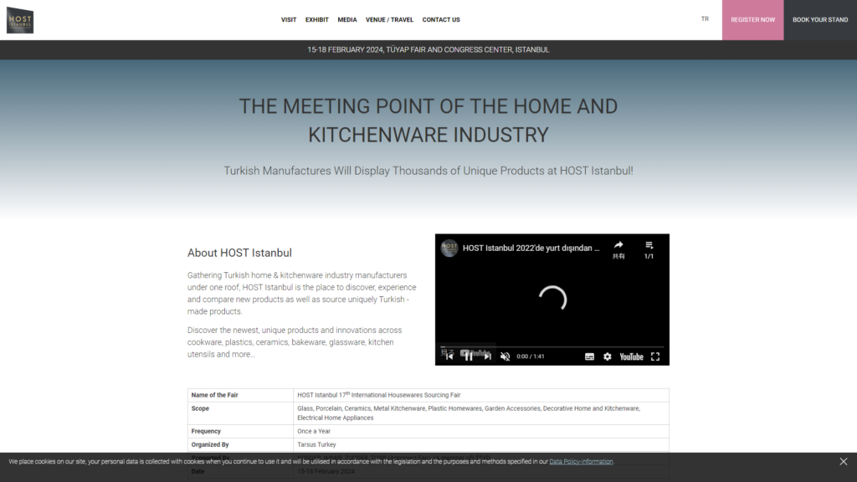Open the CONTACT US menu
The height and width of the screenshot is (482, 857).
coord(441,20)
